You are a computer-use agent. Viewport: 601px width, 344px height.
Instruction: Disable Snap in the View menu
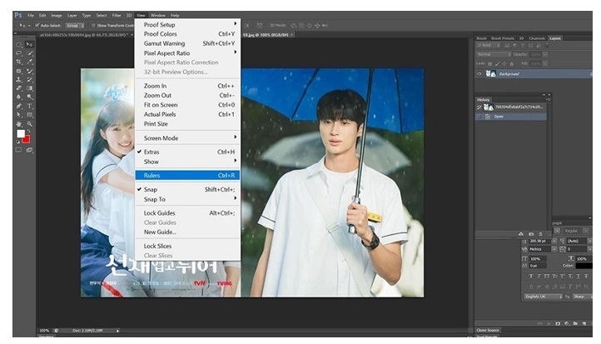pyautogui.click(x=150, y=189)
